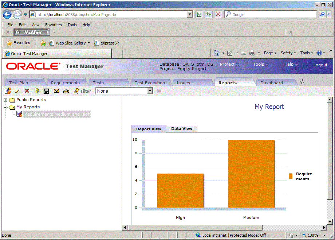Click the Google search magnifier button
Screen dimensions: 335x240
(322, 14)
